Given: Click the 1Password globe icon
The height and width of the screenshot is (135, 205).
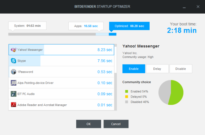Looking at the screenshot, I should pyautogui.click(x=13, y=72).
